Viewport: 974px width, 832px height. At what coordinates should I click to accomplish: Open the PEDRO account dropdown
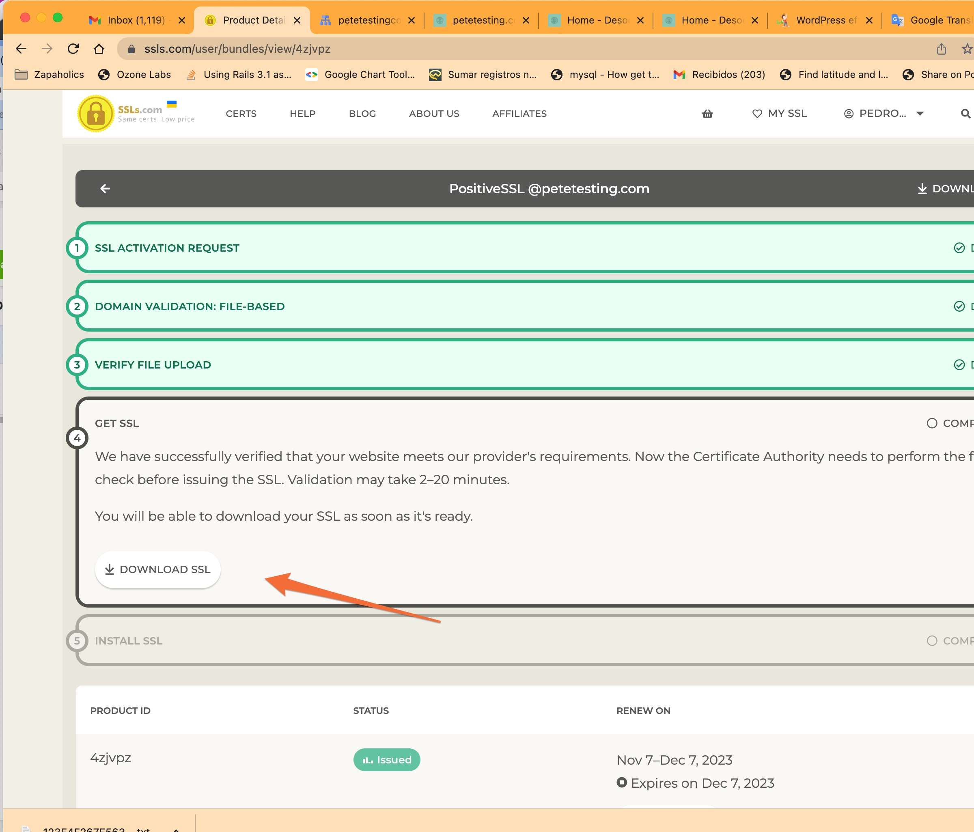coord(884,114)
